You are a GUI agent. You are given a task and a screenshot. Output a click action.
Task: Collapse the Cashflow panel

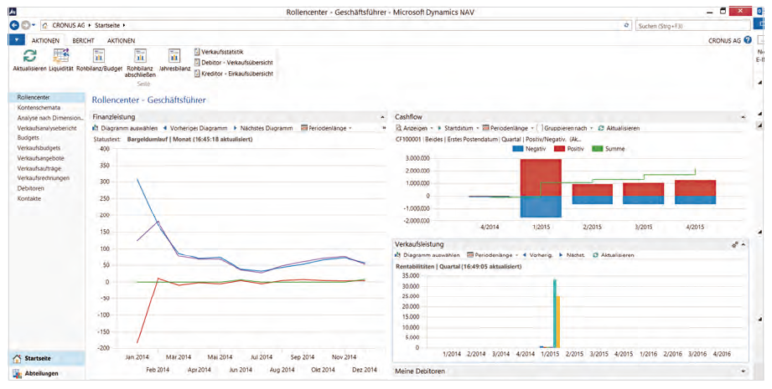point(743,117)
